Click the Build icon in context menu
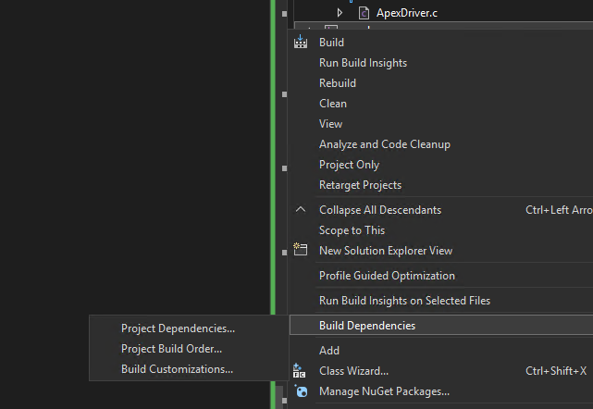This screenshot has height=409, width=593. [301, 42]
